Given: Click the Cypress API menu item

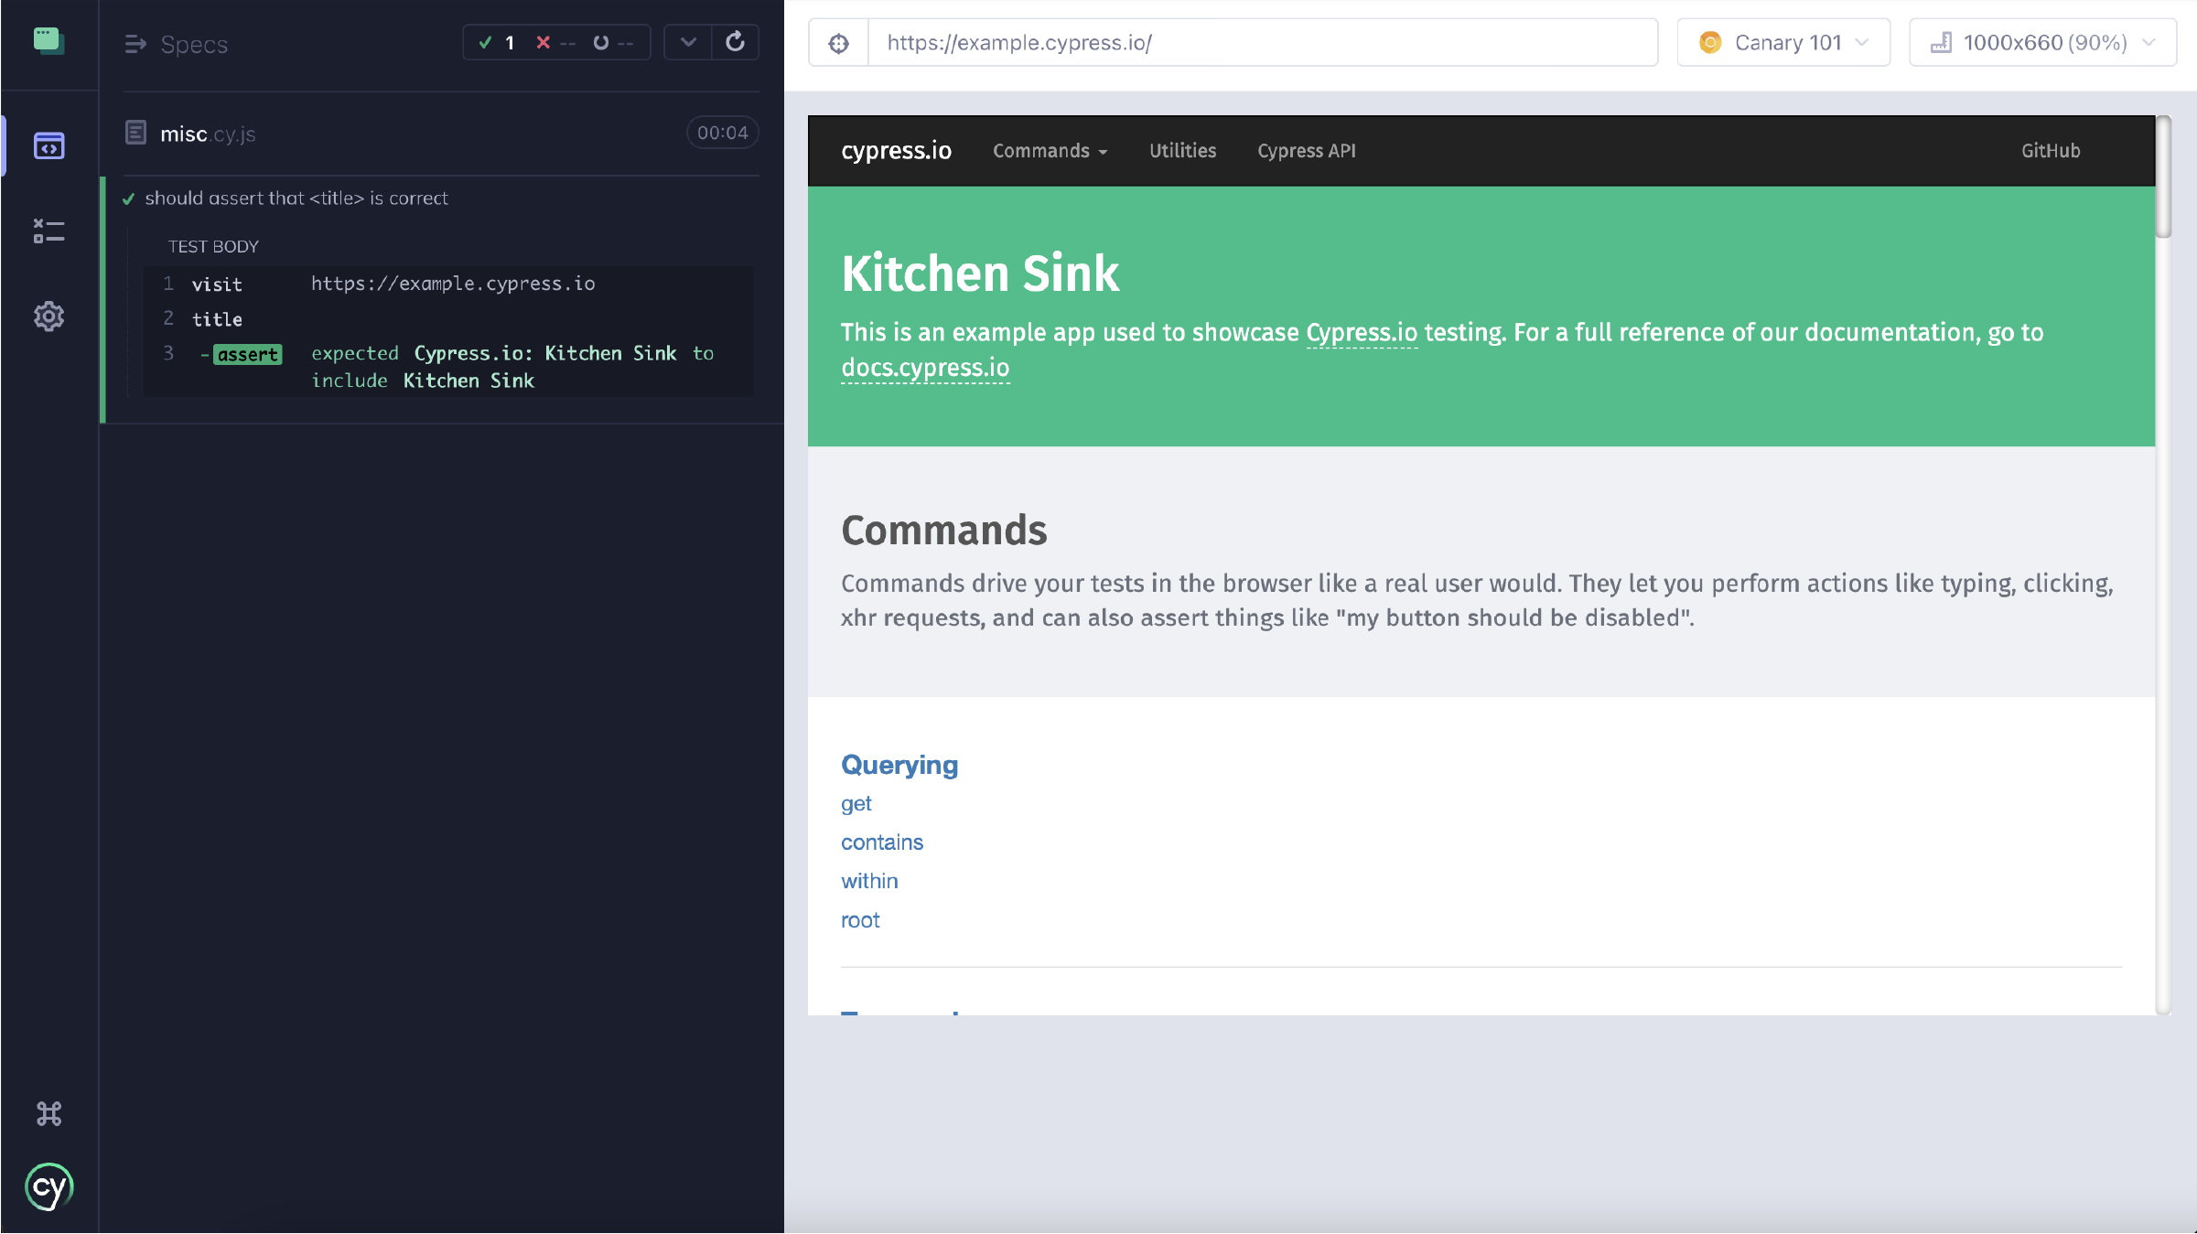Looking at the screenshot, I should pos(1307,149).
